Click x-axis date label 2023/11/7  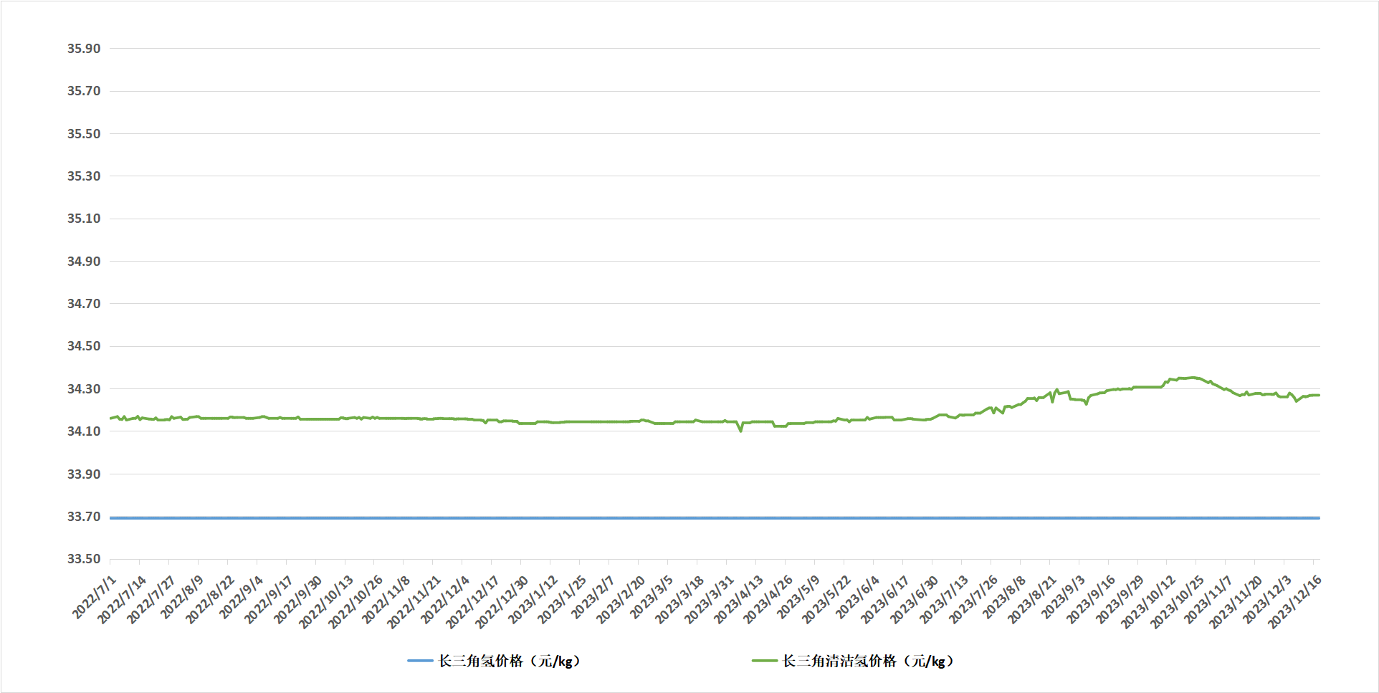pos(1209,598)
